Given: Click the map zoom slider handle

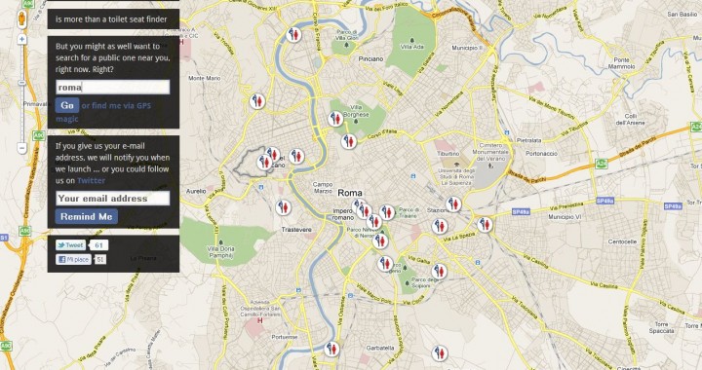Looking at the screenshot, I should [21, 83].
